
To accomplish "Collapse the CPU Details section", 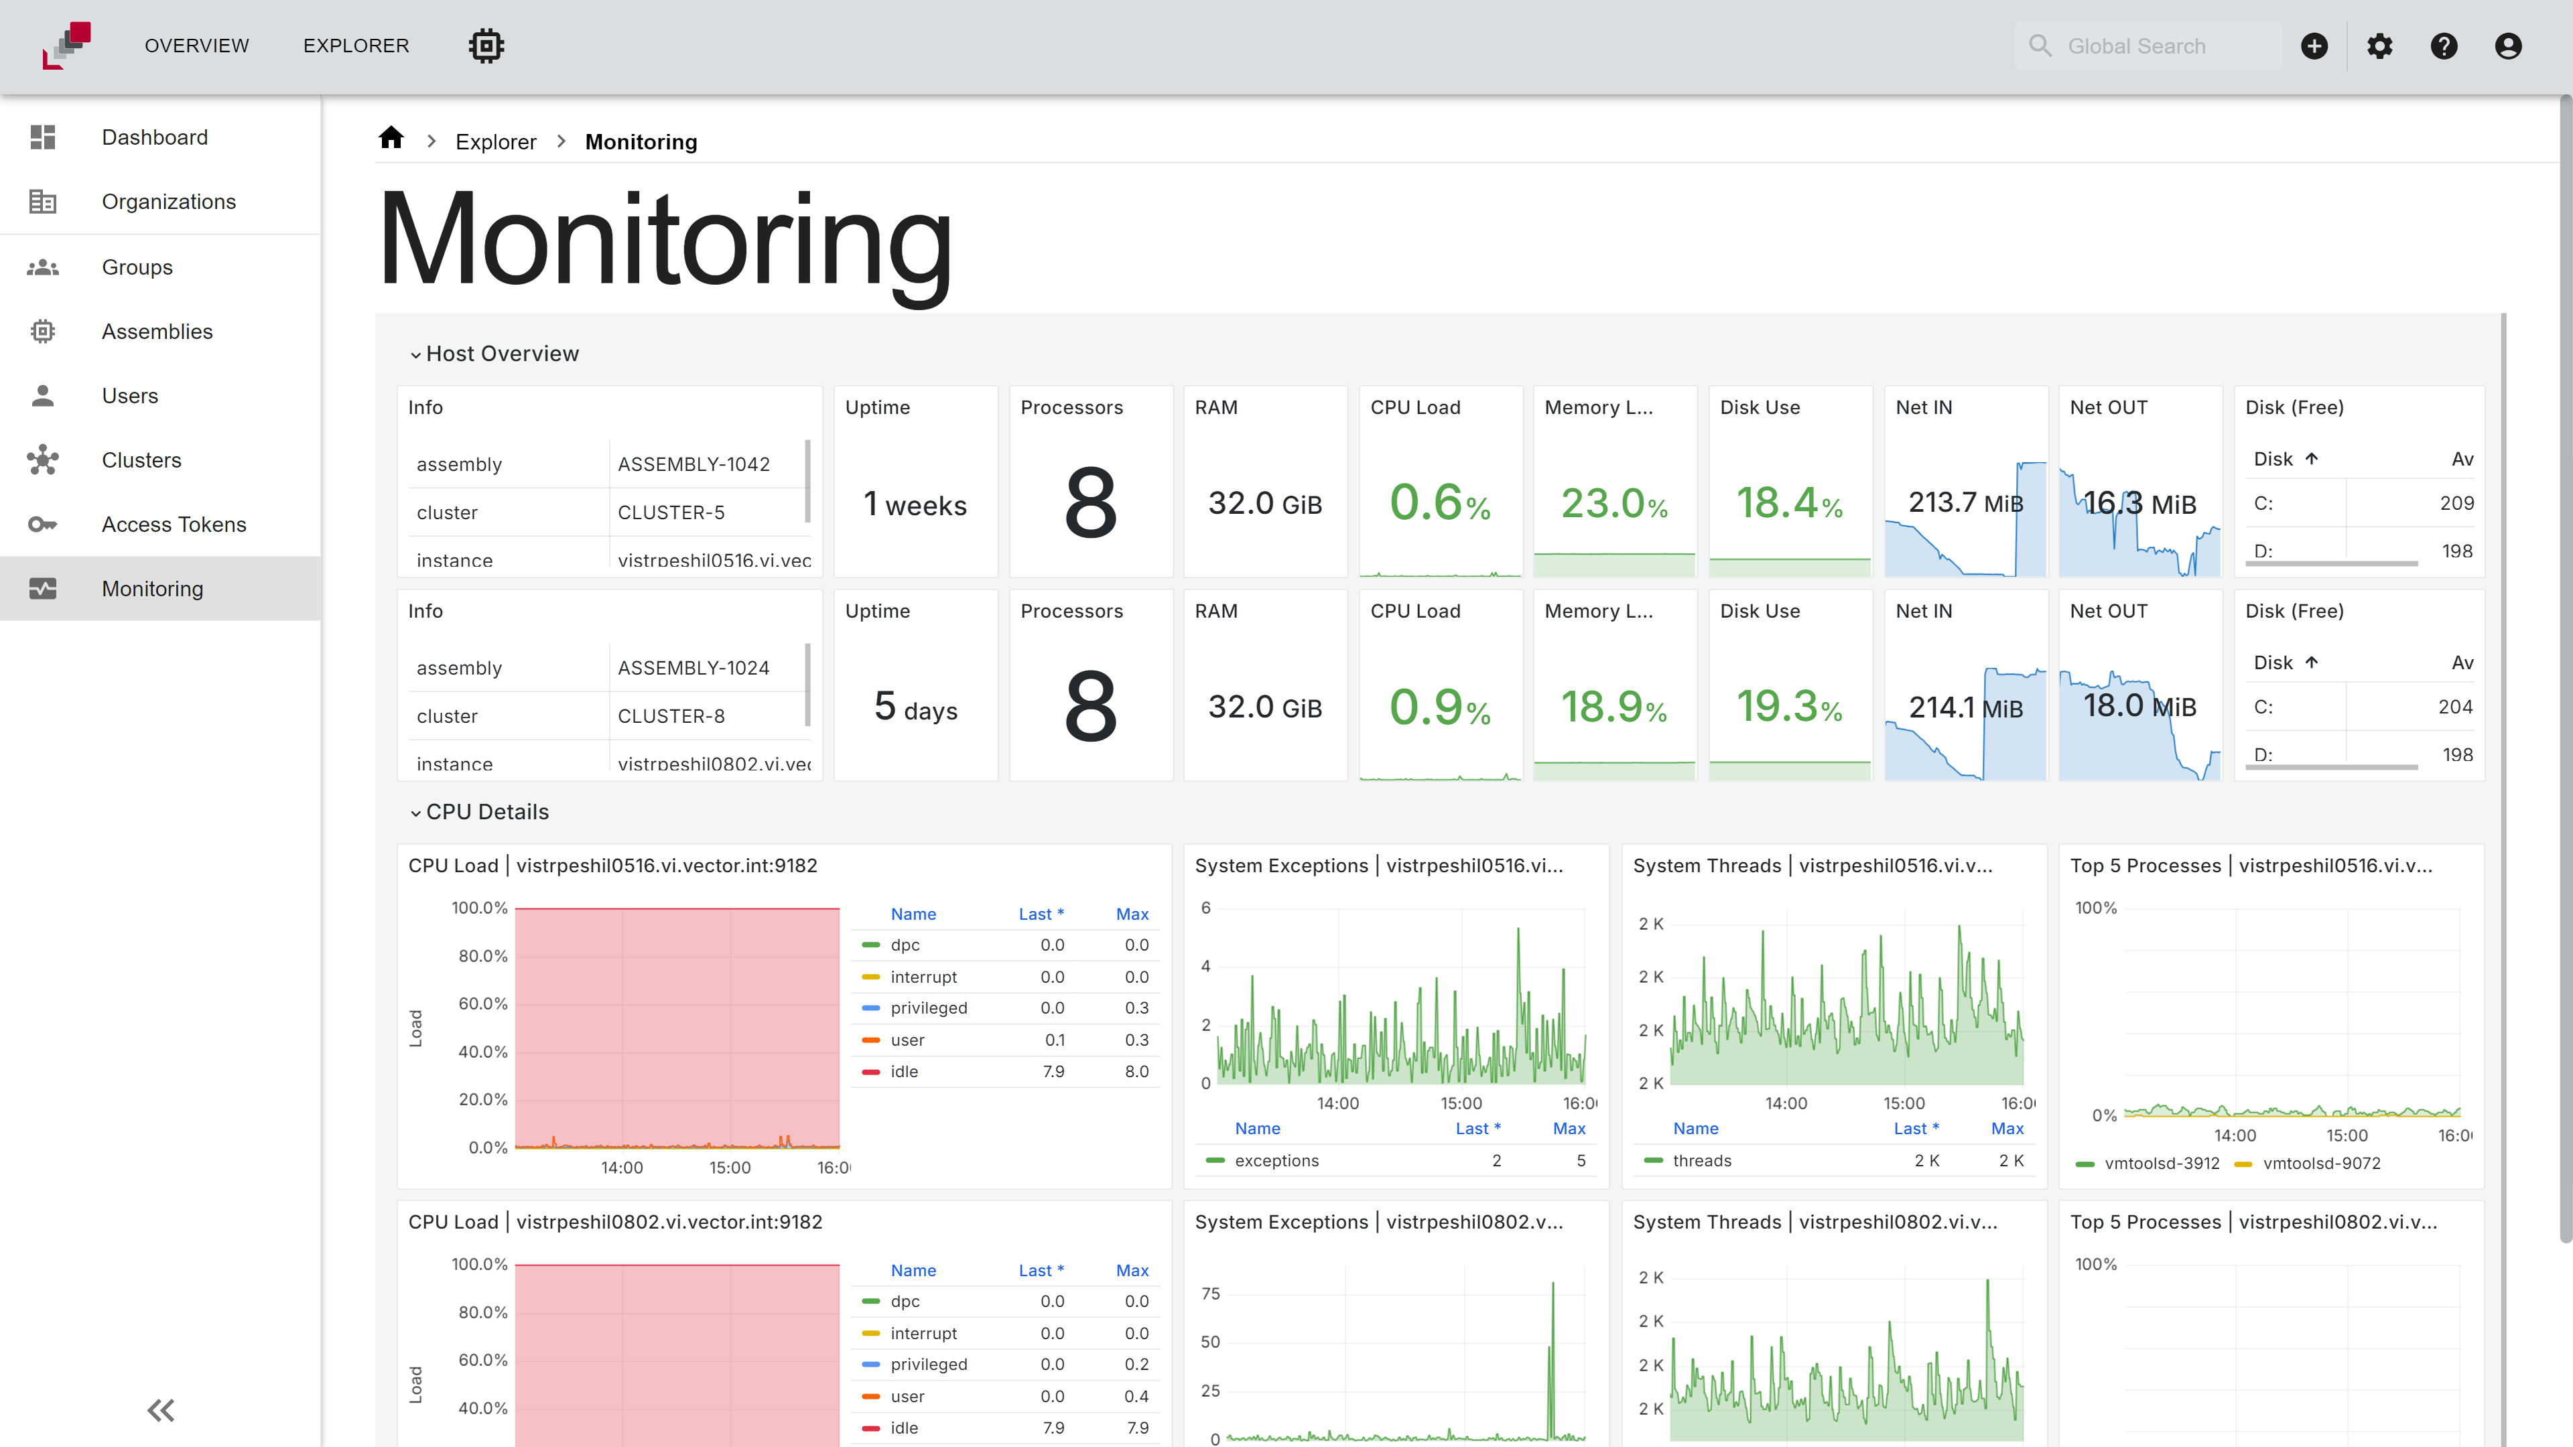I will coord(480,812).
